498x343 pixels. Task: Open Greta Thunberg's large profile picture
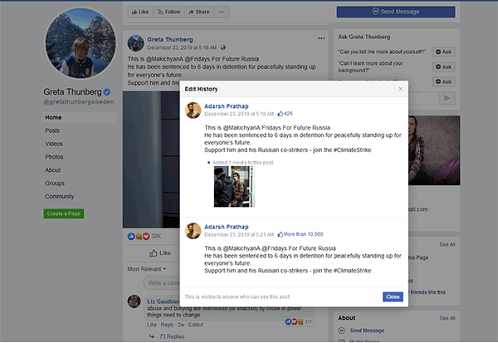pos(81,43)
